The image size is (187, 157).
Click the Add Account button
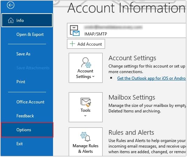(x=86, y=44)
